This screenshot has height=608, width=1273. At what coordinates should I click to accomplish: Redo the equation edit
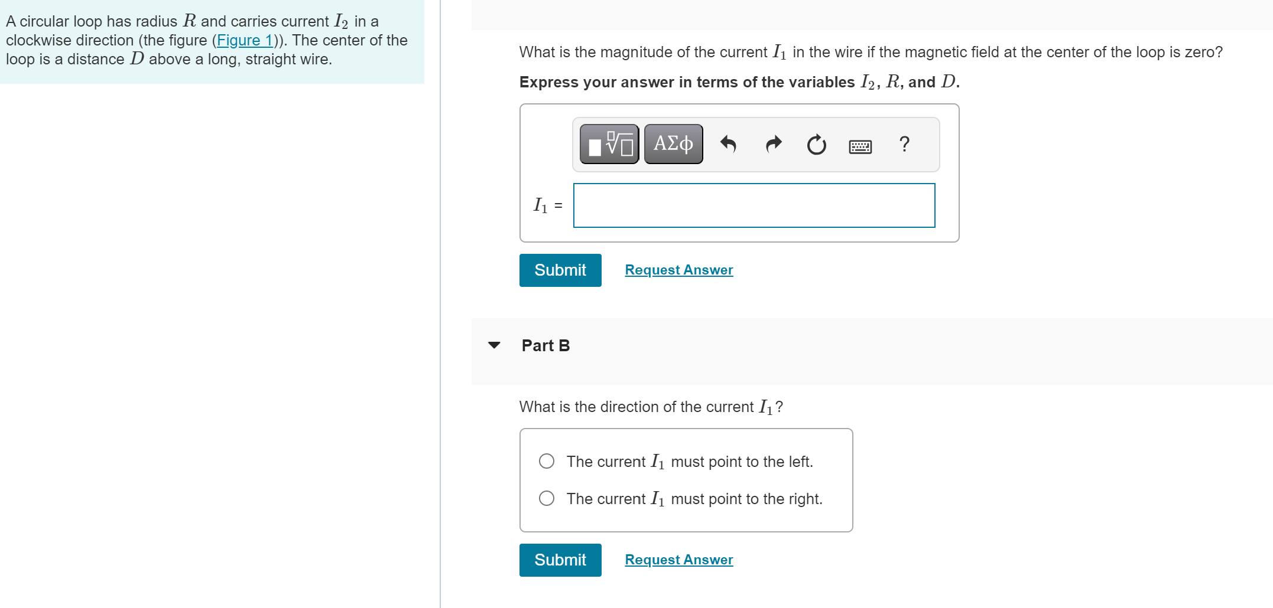tap(773, 144)
